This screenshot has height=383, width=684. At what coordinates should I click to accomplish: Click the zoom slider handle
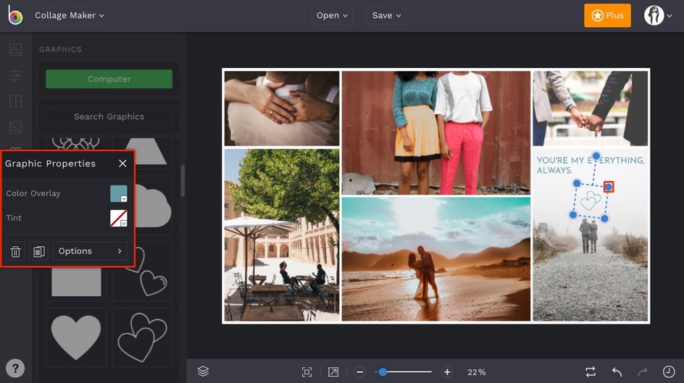383,371
